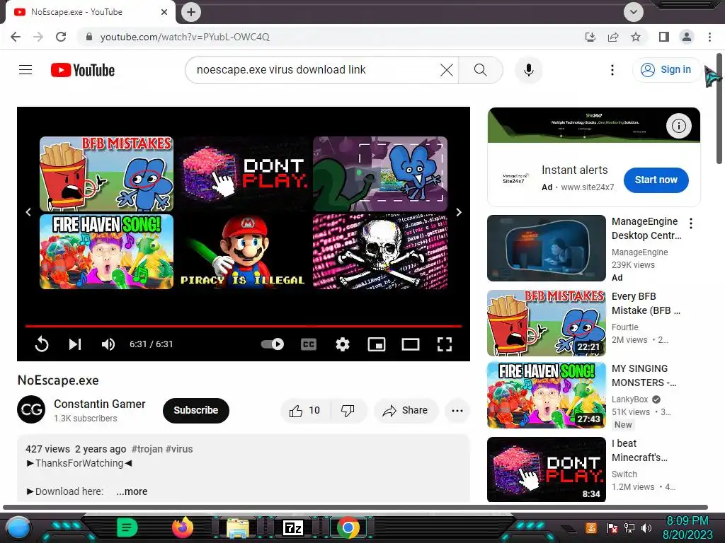
Task: Toggle theater mode
Action: (x=411, y=344)
